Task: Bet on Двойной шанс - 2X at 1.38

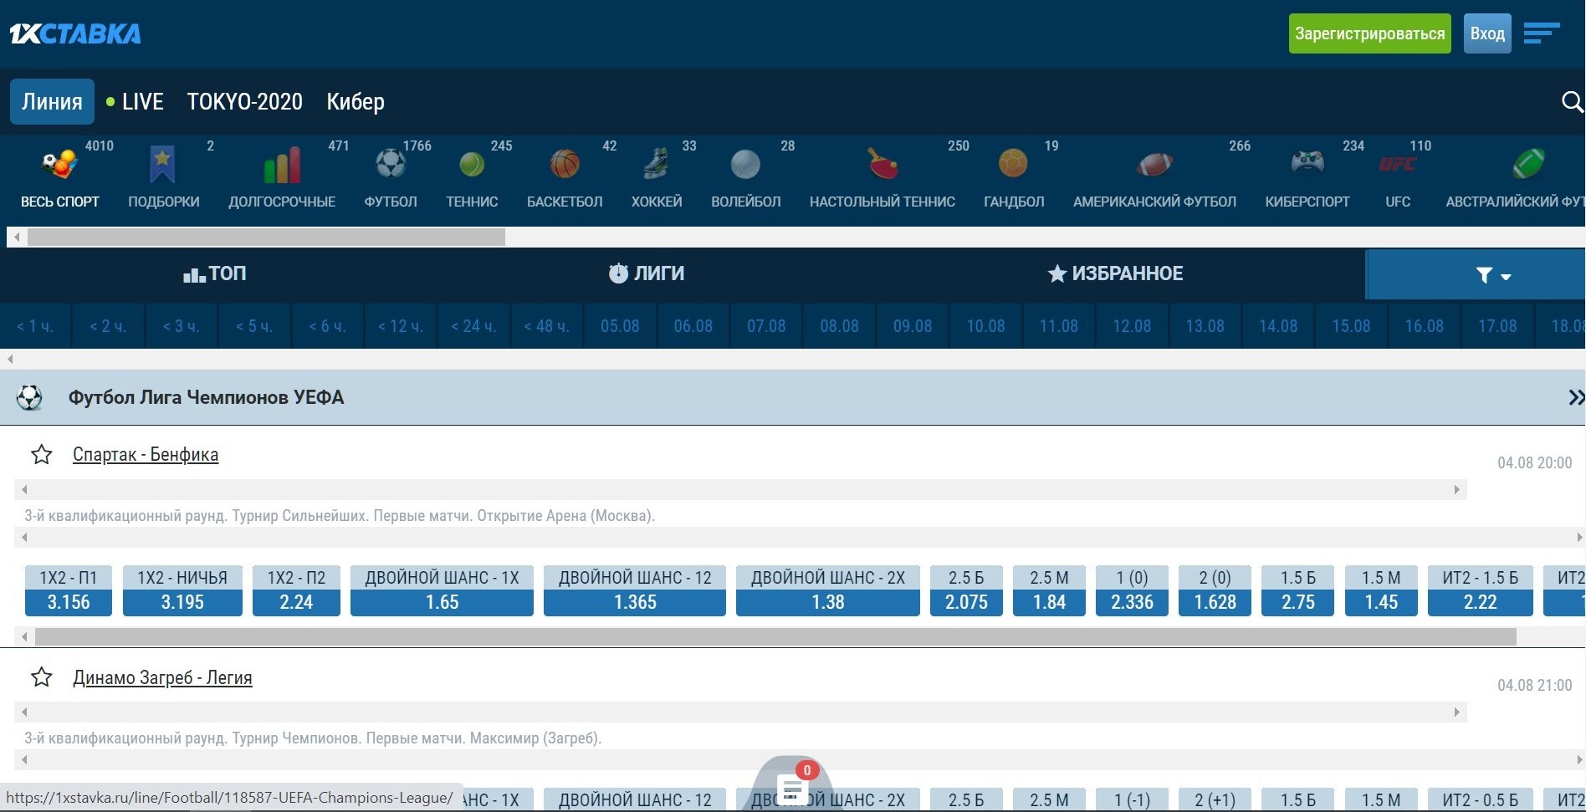Action: [x=828, y=590]
